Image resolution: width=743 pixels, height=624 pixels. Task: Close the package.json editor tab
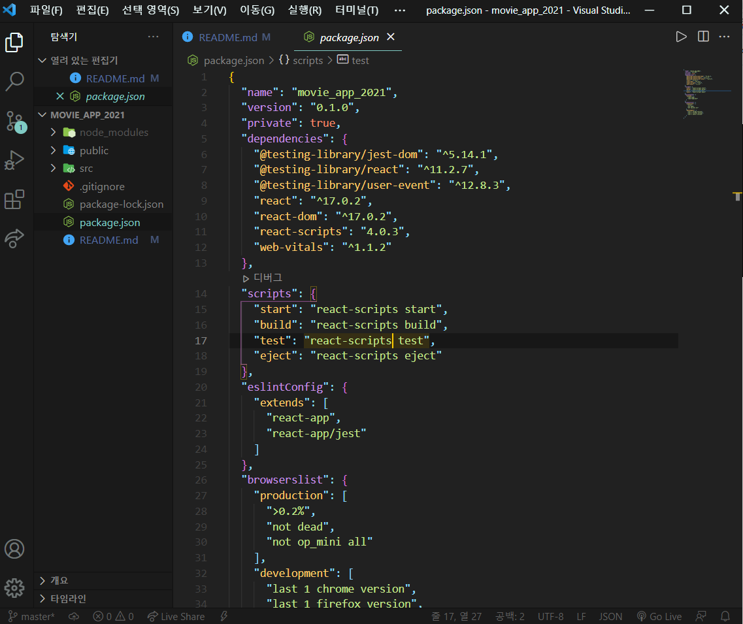tap(391, 37)
